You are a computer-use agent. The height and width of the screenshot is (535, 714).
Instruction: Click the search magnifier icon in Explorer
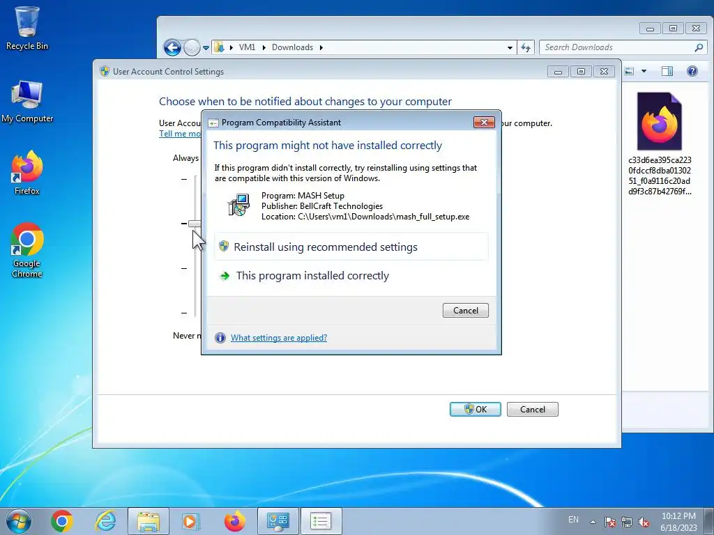pos(699,47)
